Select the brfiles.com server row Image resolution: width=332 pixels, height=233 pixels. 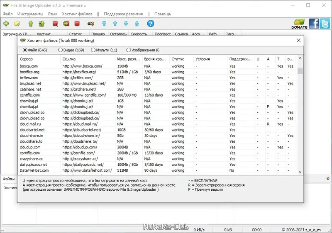tap(157, 78)
